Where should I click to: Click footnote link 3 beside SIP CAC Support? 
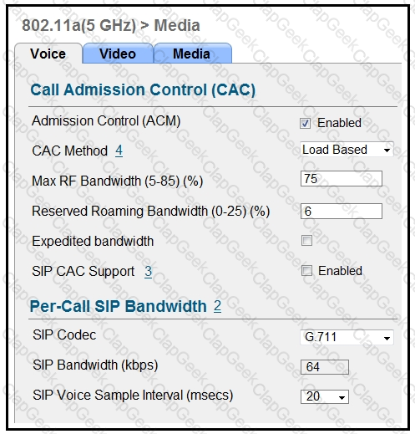(149, 271)
